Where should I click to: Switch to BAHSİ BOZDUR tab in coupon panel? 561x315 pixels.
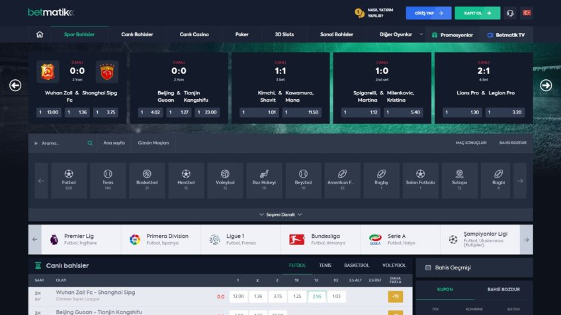point(503,289)
